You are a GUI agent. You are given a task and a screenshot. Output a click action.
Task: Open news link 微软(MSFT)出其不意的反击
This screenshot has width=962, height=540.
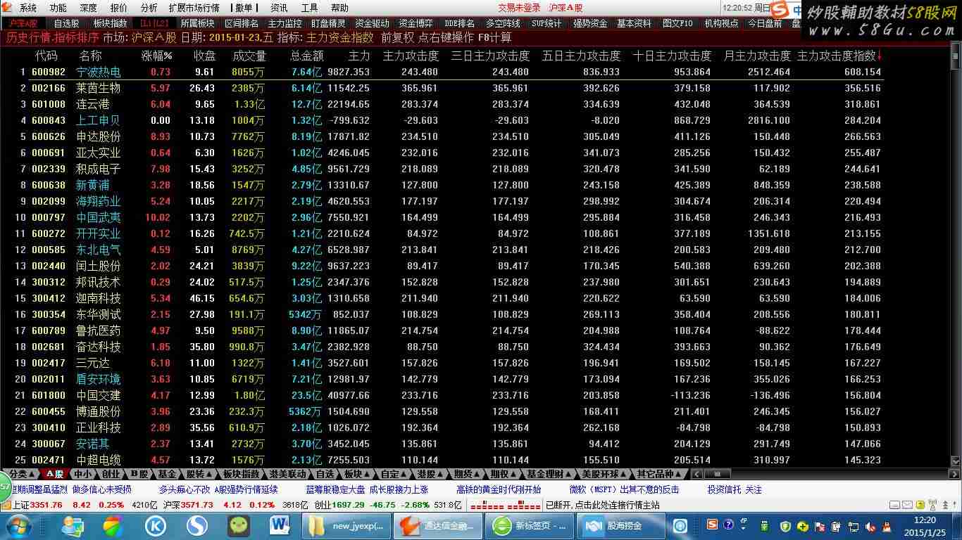tap(624, 489)
